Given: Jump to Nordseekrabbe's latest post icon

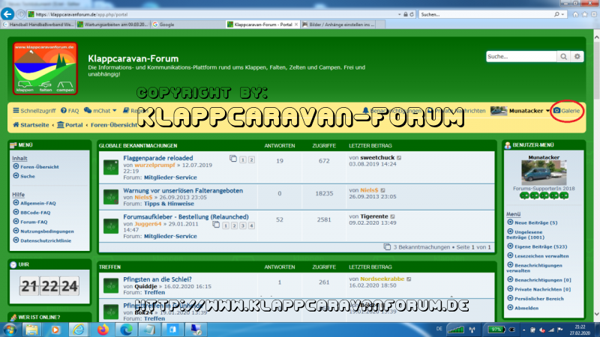Looking at the screenshot, I should click(x=409, y=279).
